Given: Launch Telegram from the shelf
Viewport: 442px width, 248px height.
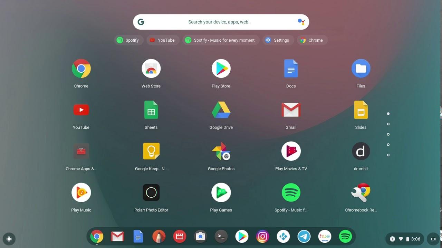Looking at the screenshot, I should point(304,237).
